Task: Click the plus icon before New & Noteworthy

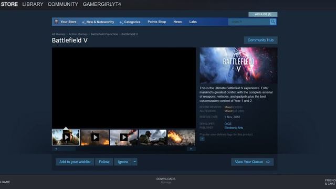Action: [83, 22]
